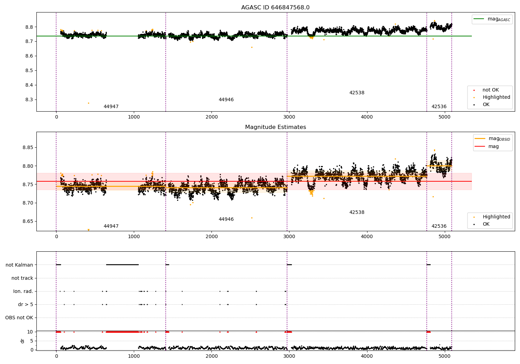Click obsid label 44947 in top plot
This screenshot has width=520, height=364.
pyautogui.click(x=111, y=107)
